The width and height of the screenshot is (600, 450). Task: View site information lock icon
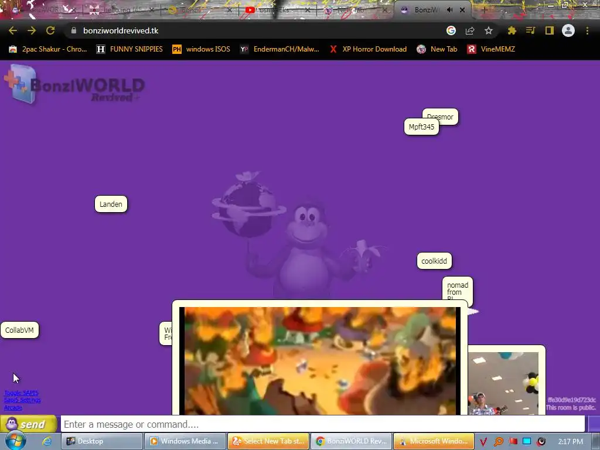click(73, 30)
